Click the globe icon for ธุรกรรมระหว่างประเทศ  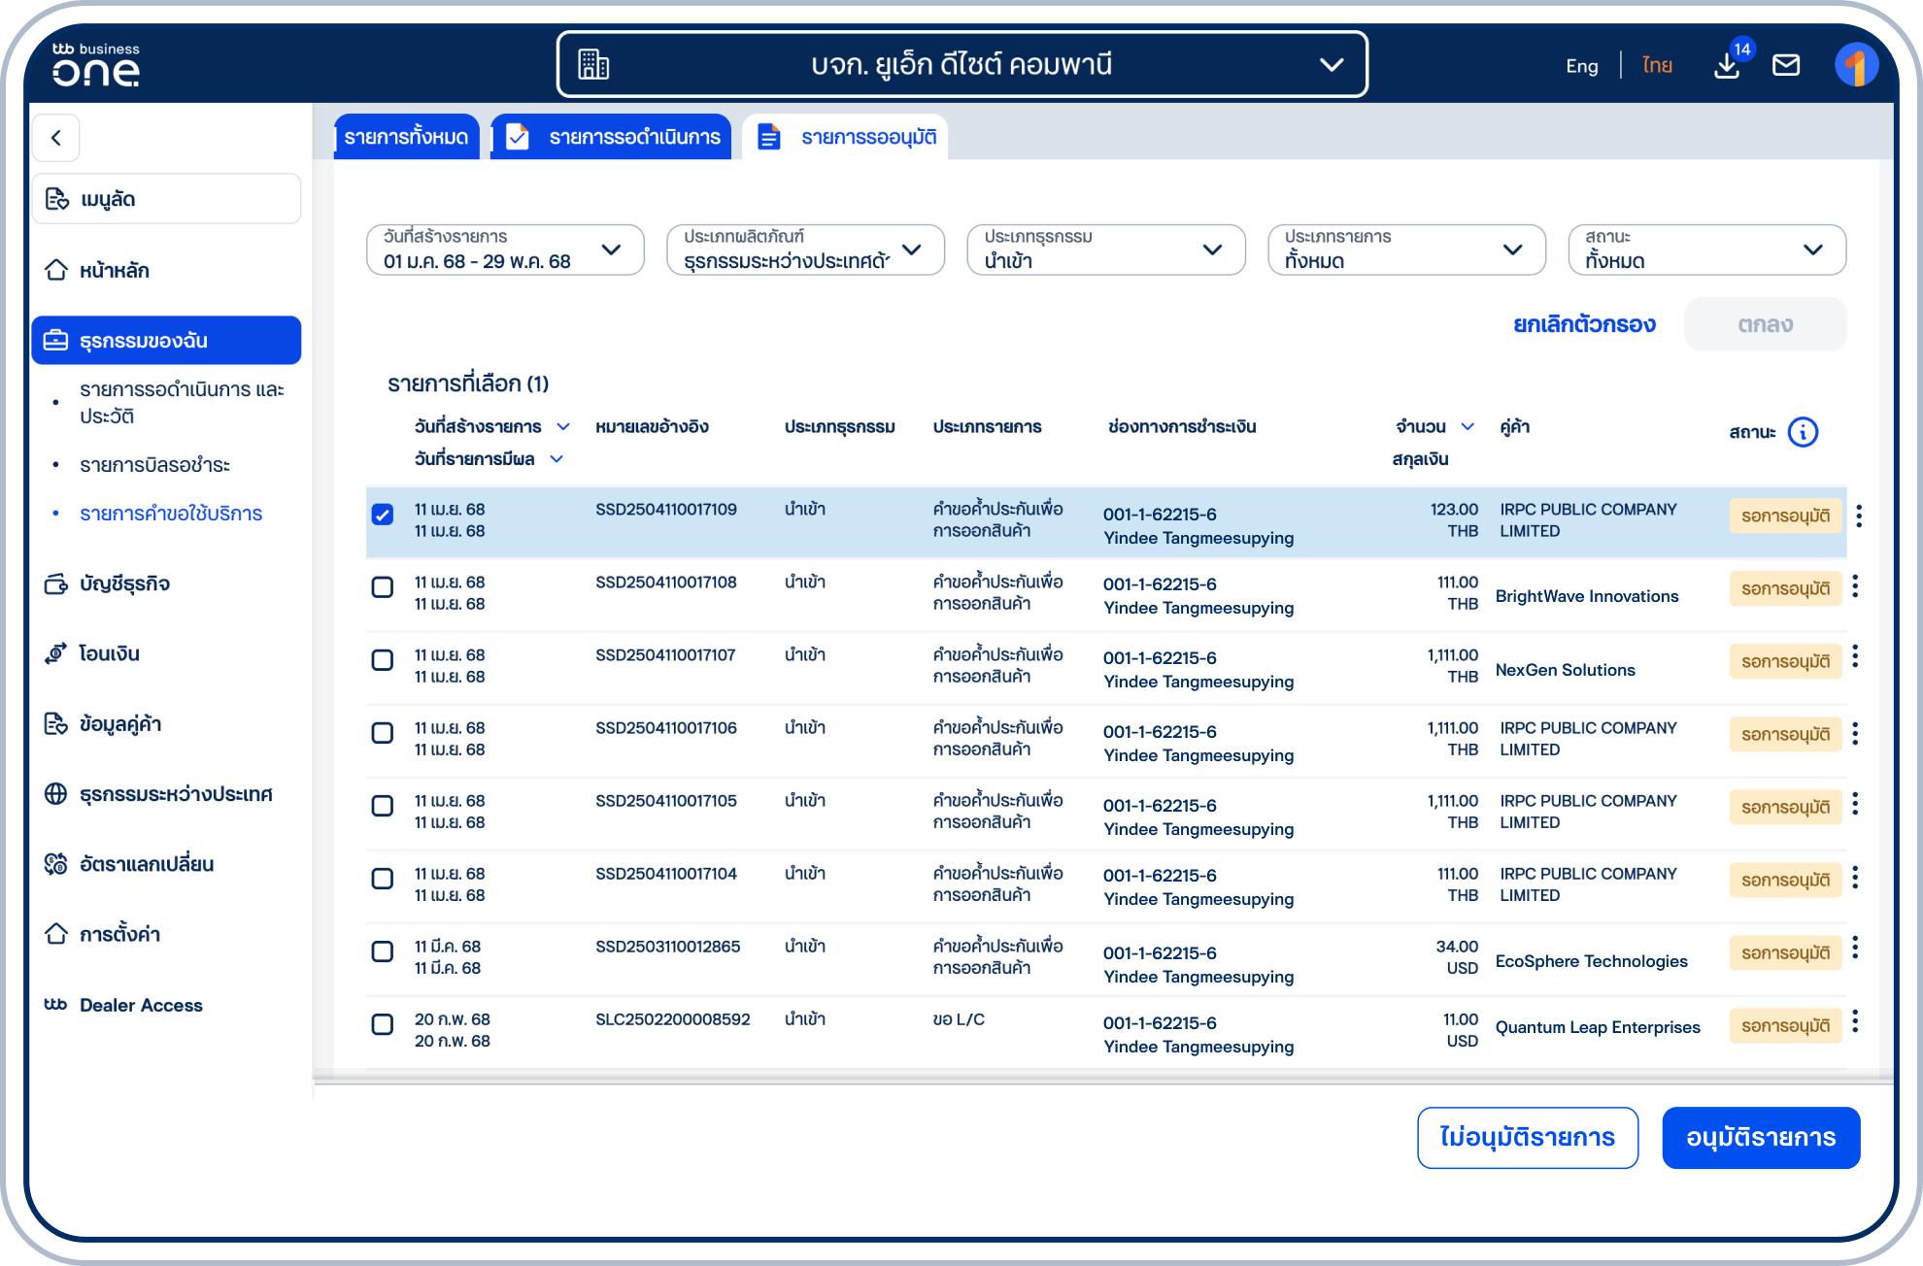[55, 794]
